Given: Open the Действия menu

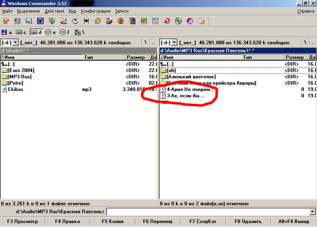Looking at the screenshot, I should click(x=54, y=11).
